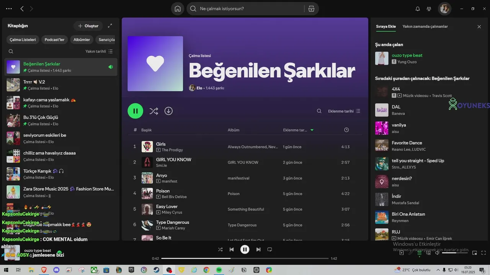Mute volume with speaker icon
Viewport: 490px width, 275px height.
pyautogui.click(x=437, y=252)
